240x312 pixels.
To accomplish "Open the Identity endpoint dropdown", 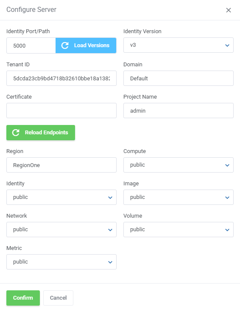I will pos(61,197).
